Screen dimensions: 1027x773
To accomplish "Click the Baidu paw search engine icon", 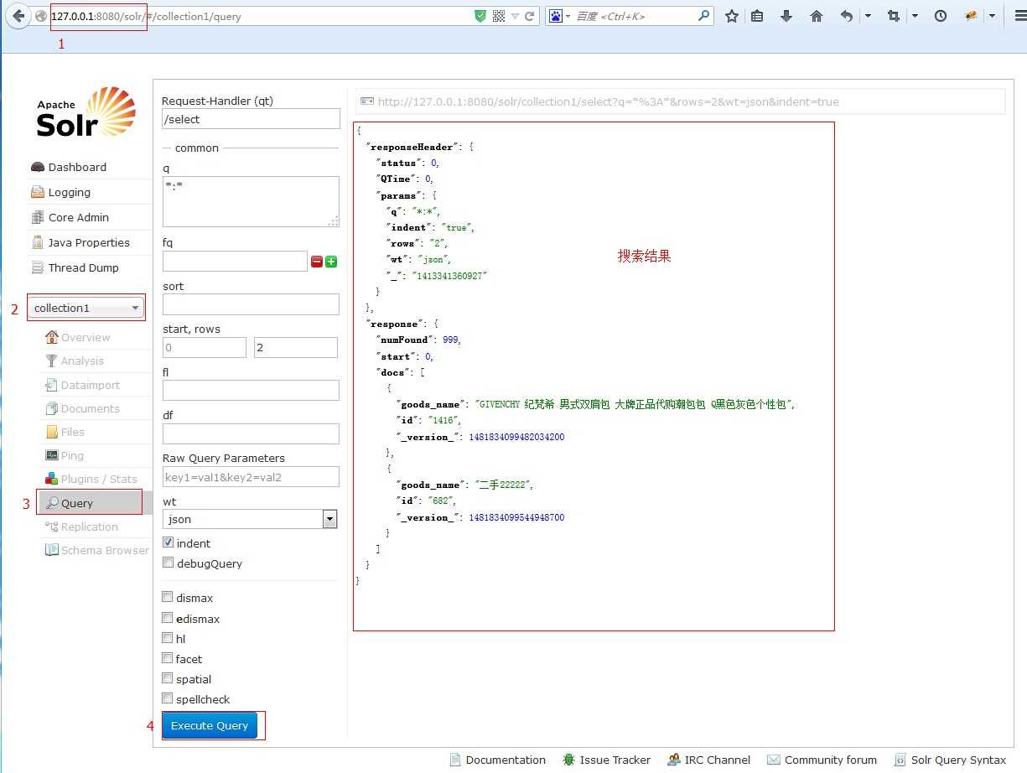I will (x=556, y=16).
